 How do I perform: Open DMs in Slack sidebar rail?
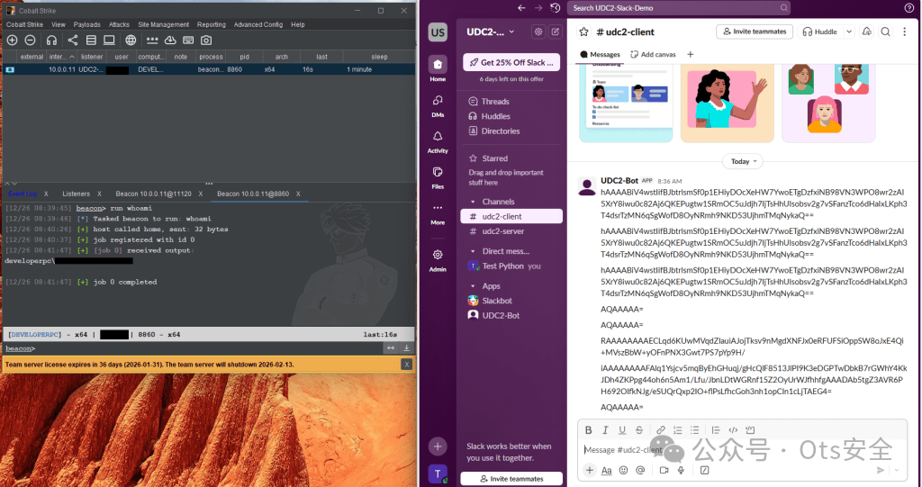pos(438,105)
